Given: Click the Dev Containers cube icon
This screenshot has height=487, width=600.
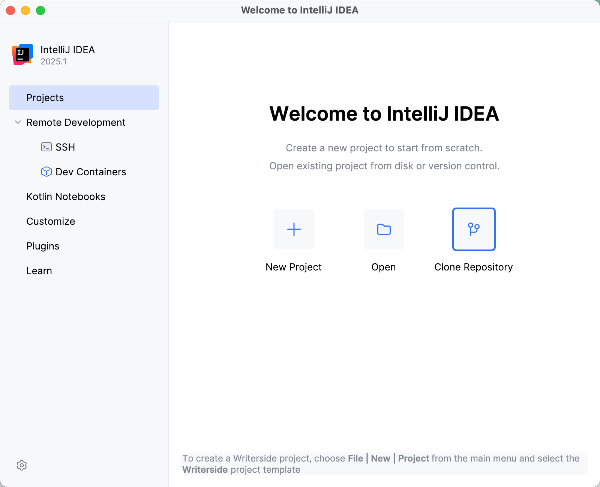Looking at the screenshot, I should tap(46, 172).
